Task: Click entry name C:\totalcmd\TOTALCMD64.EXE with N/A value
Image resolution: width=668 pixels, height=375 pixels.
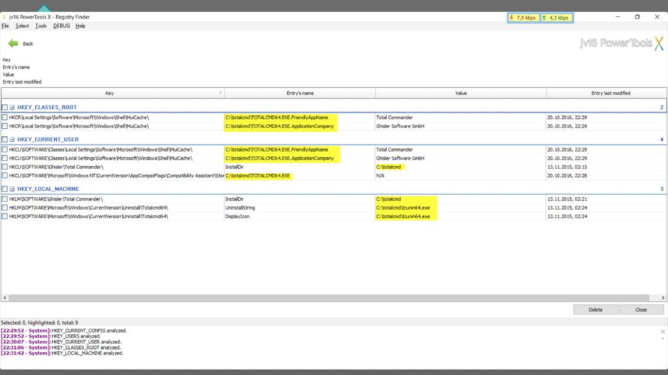Action: point(257,176)
